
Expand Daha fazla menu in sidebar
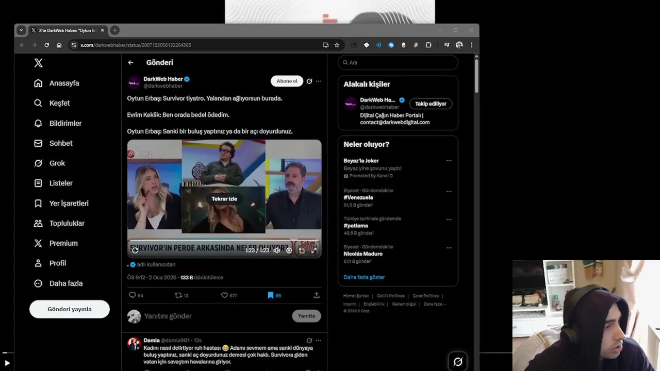(x=58, y=283)
